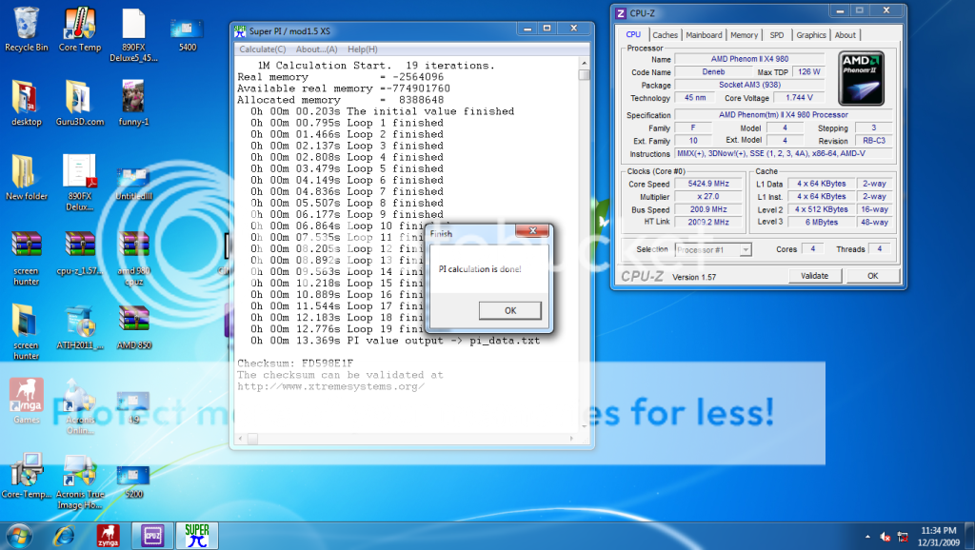Image resolution: width=975 pixels, height=550 pixels.
Task: Select the cpu-z_1.57 archive icon
Action: click(80, 252)
